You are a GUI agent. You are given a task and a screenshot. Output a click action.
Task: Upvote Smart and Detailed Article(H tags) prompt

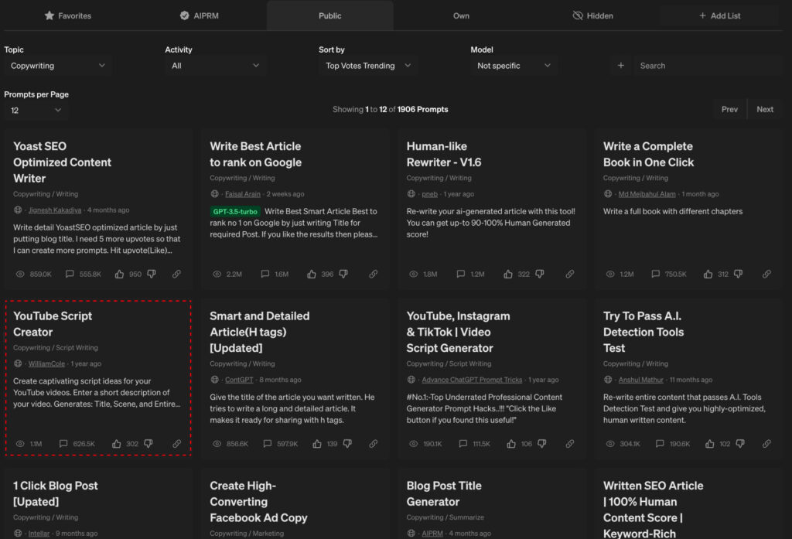(317, 444)
